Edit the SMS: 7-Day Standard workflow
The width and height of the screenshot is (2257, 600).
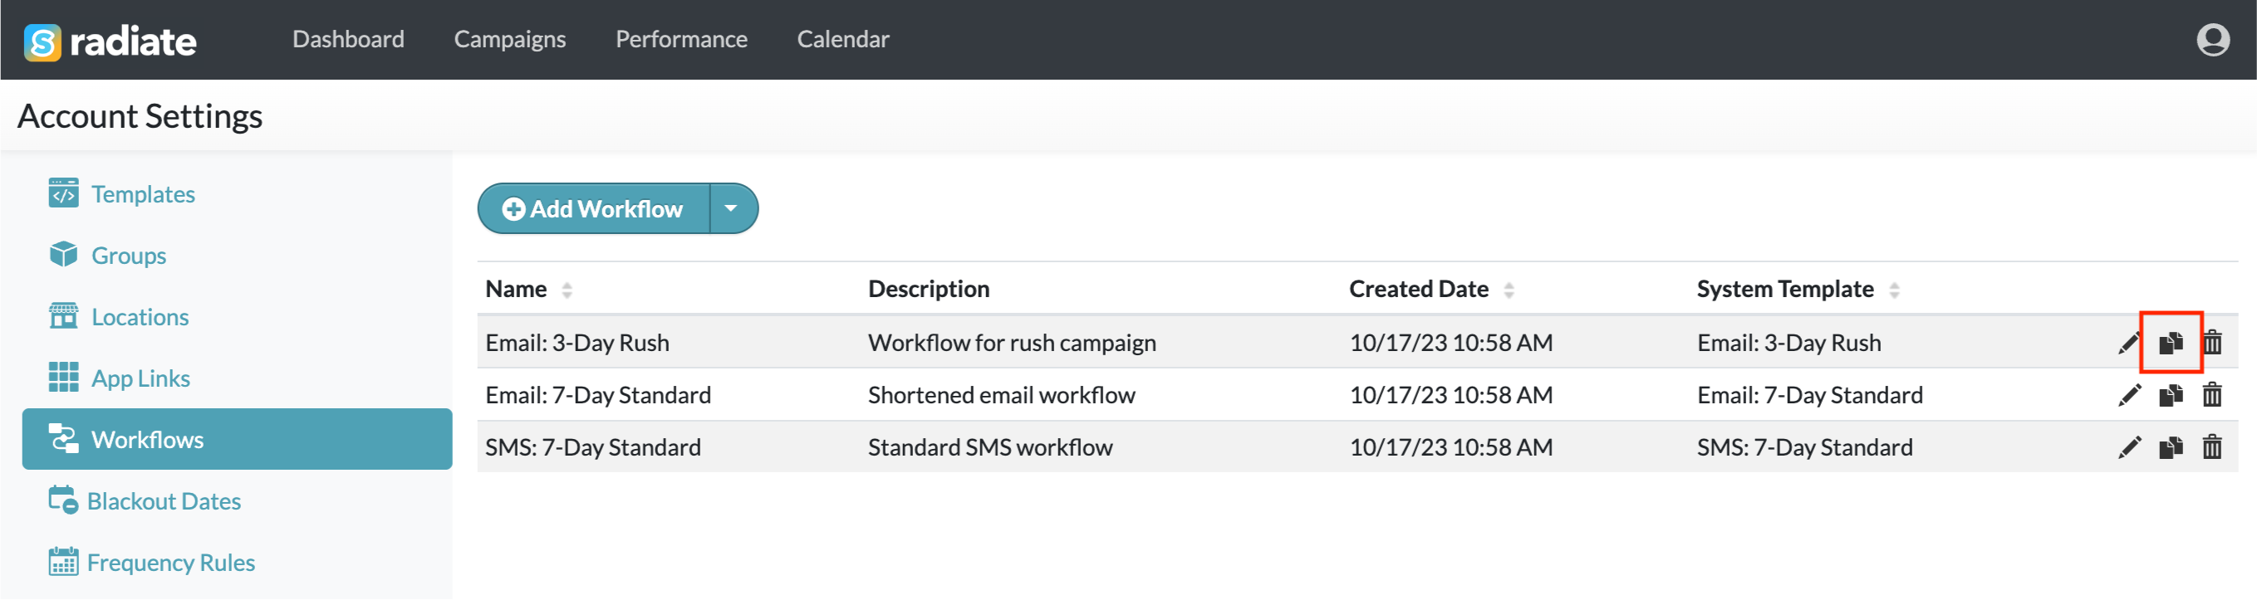click(2128, 448)
